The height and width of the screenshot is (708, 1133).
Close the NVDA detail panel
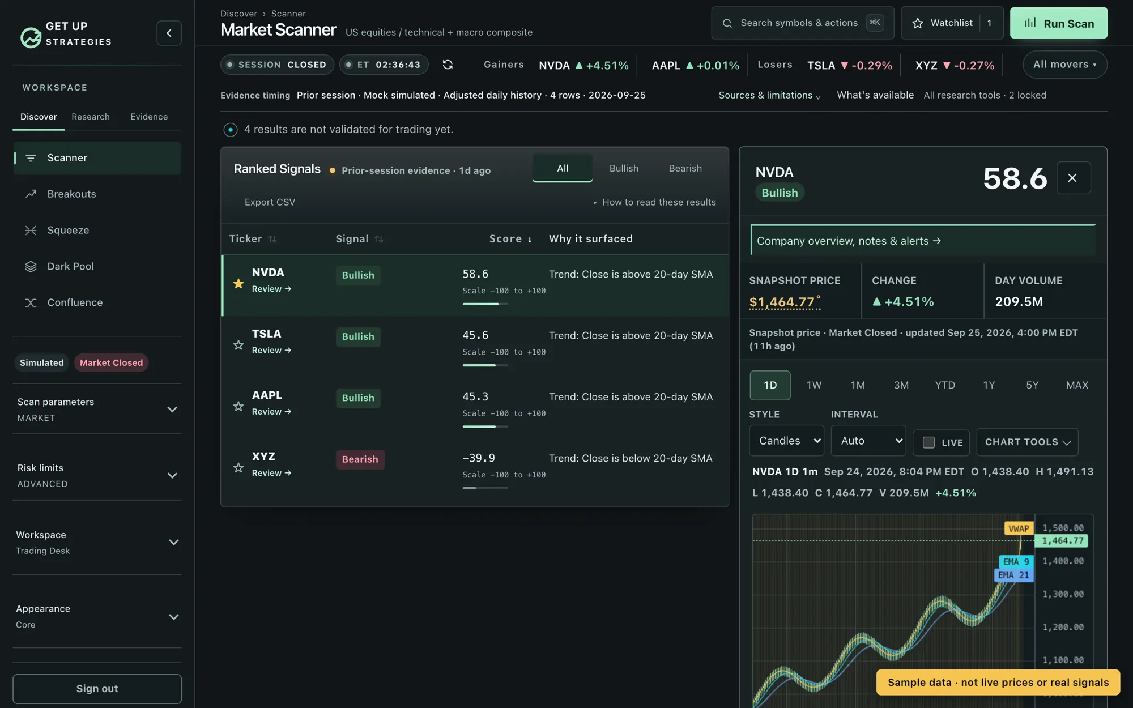pos(1073,178)
